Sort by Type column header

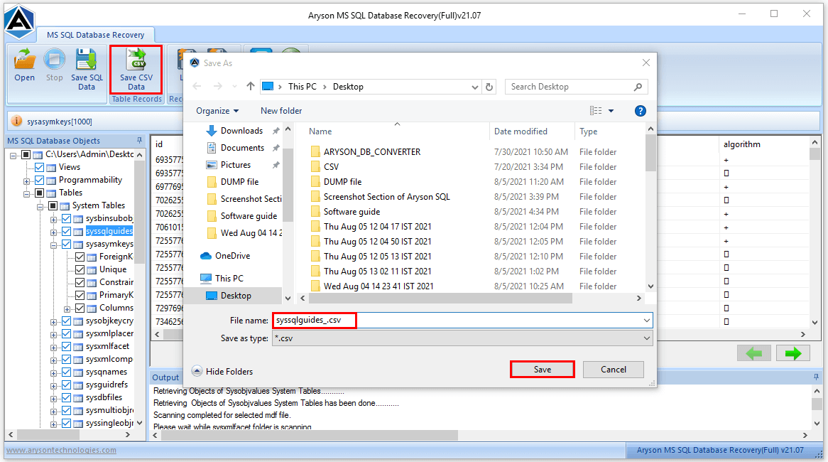(588, 131)
